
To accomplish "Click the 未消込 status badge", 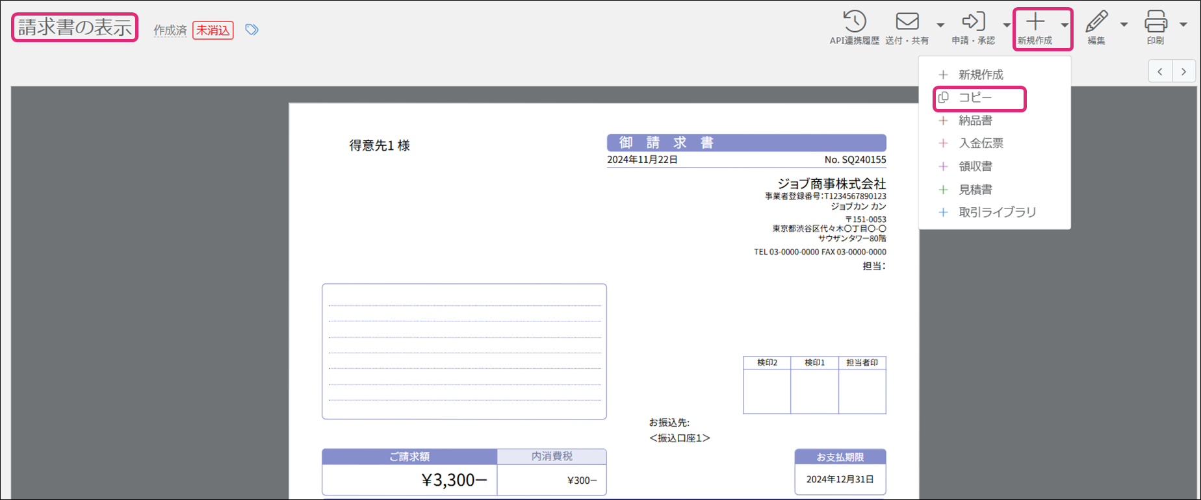I will (213, 31).
